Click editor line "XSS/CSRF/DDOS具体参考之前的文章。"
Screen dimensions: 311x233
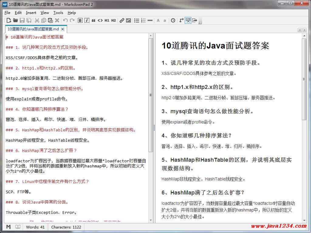coord(42,58)
